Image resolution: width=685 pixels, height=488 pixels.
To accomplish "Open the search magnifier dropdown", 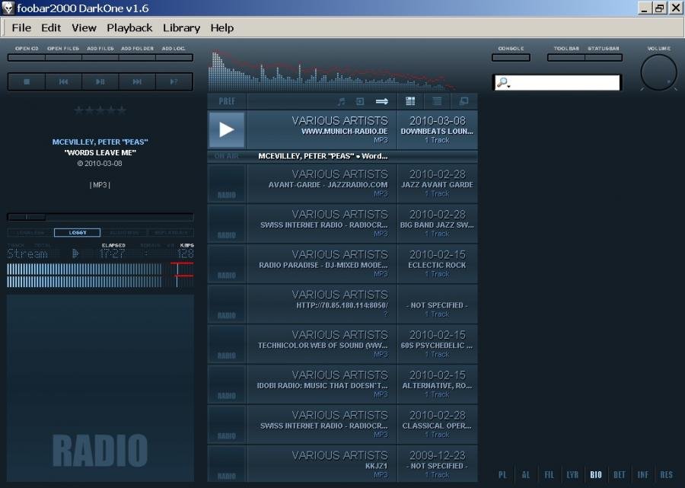I will tap(503, 82).
